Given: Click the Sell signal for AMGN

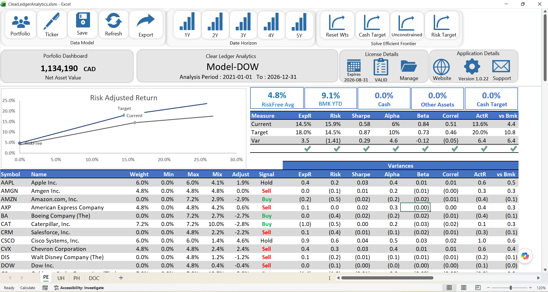Looking at the screenshot, I should pos(266,191).
